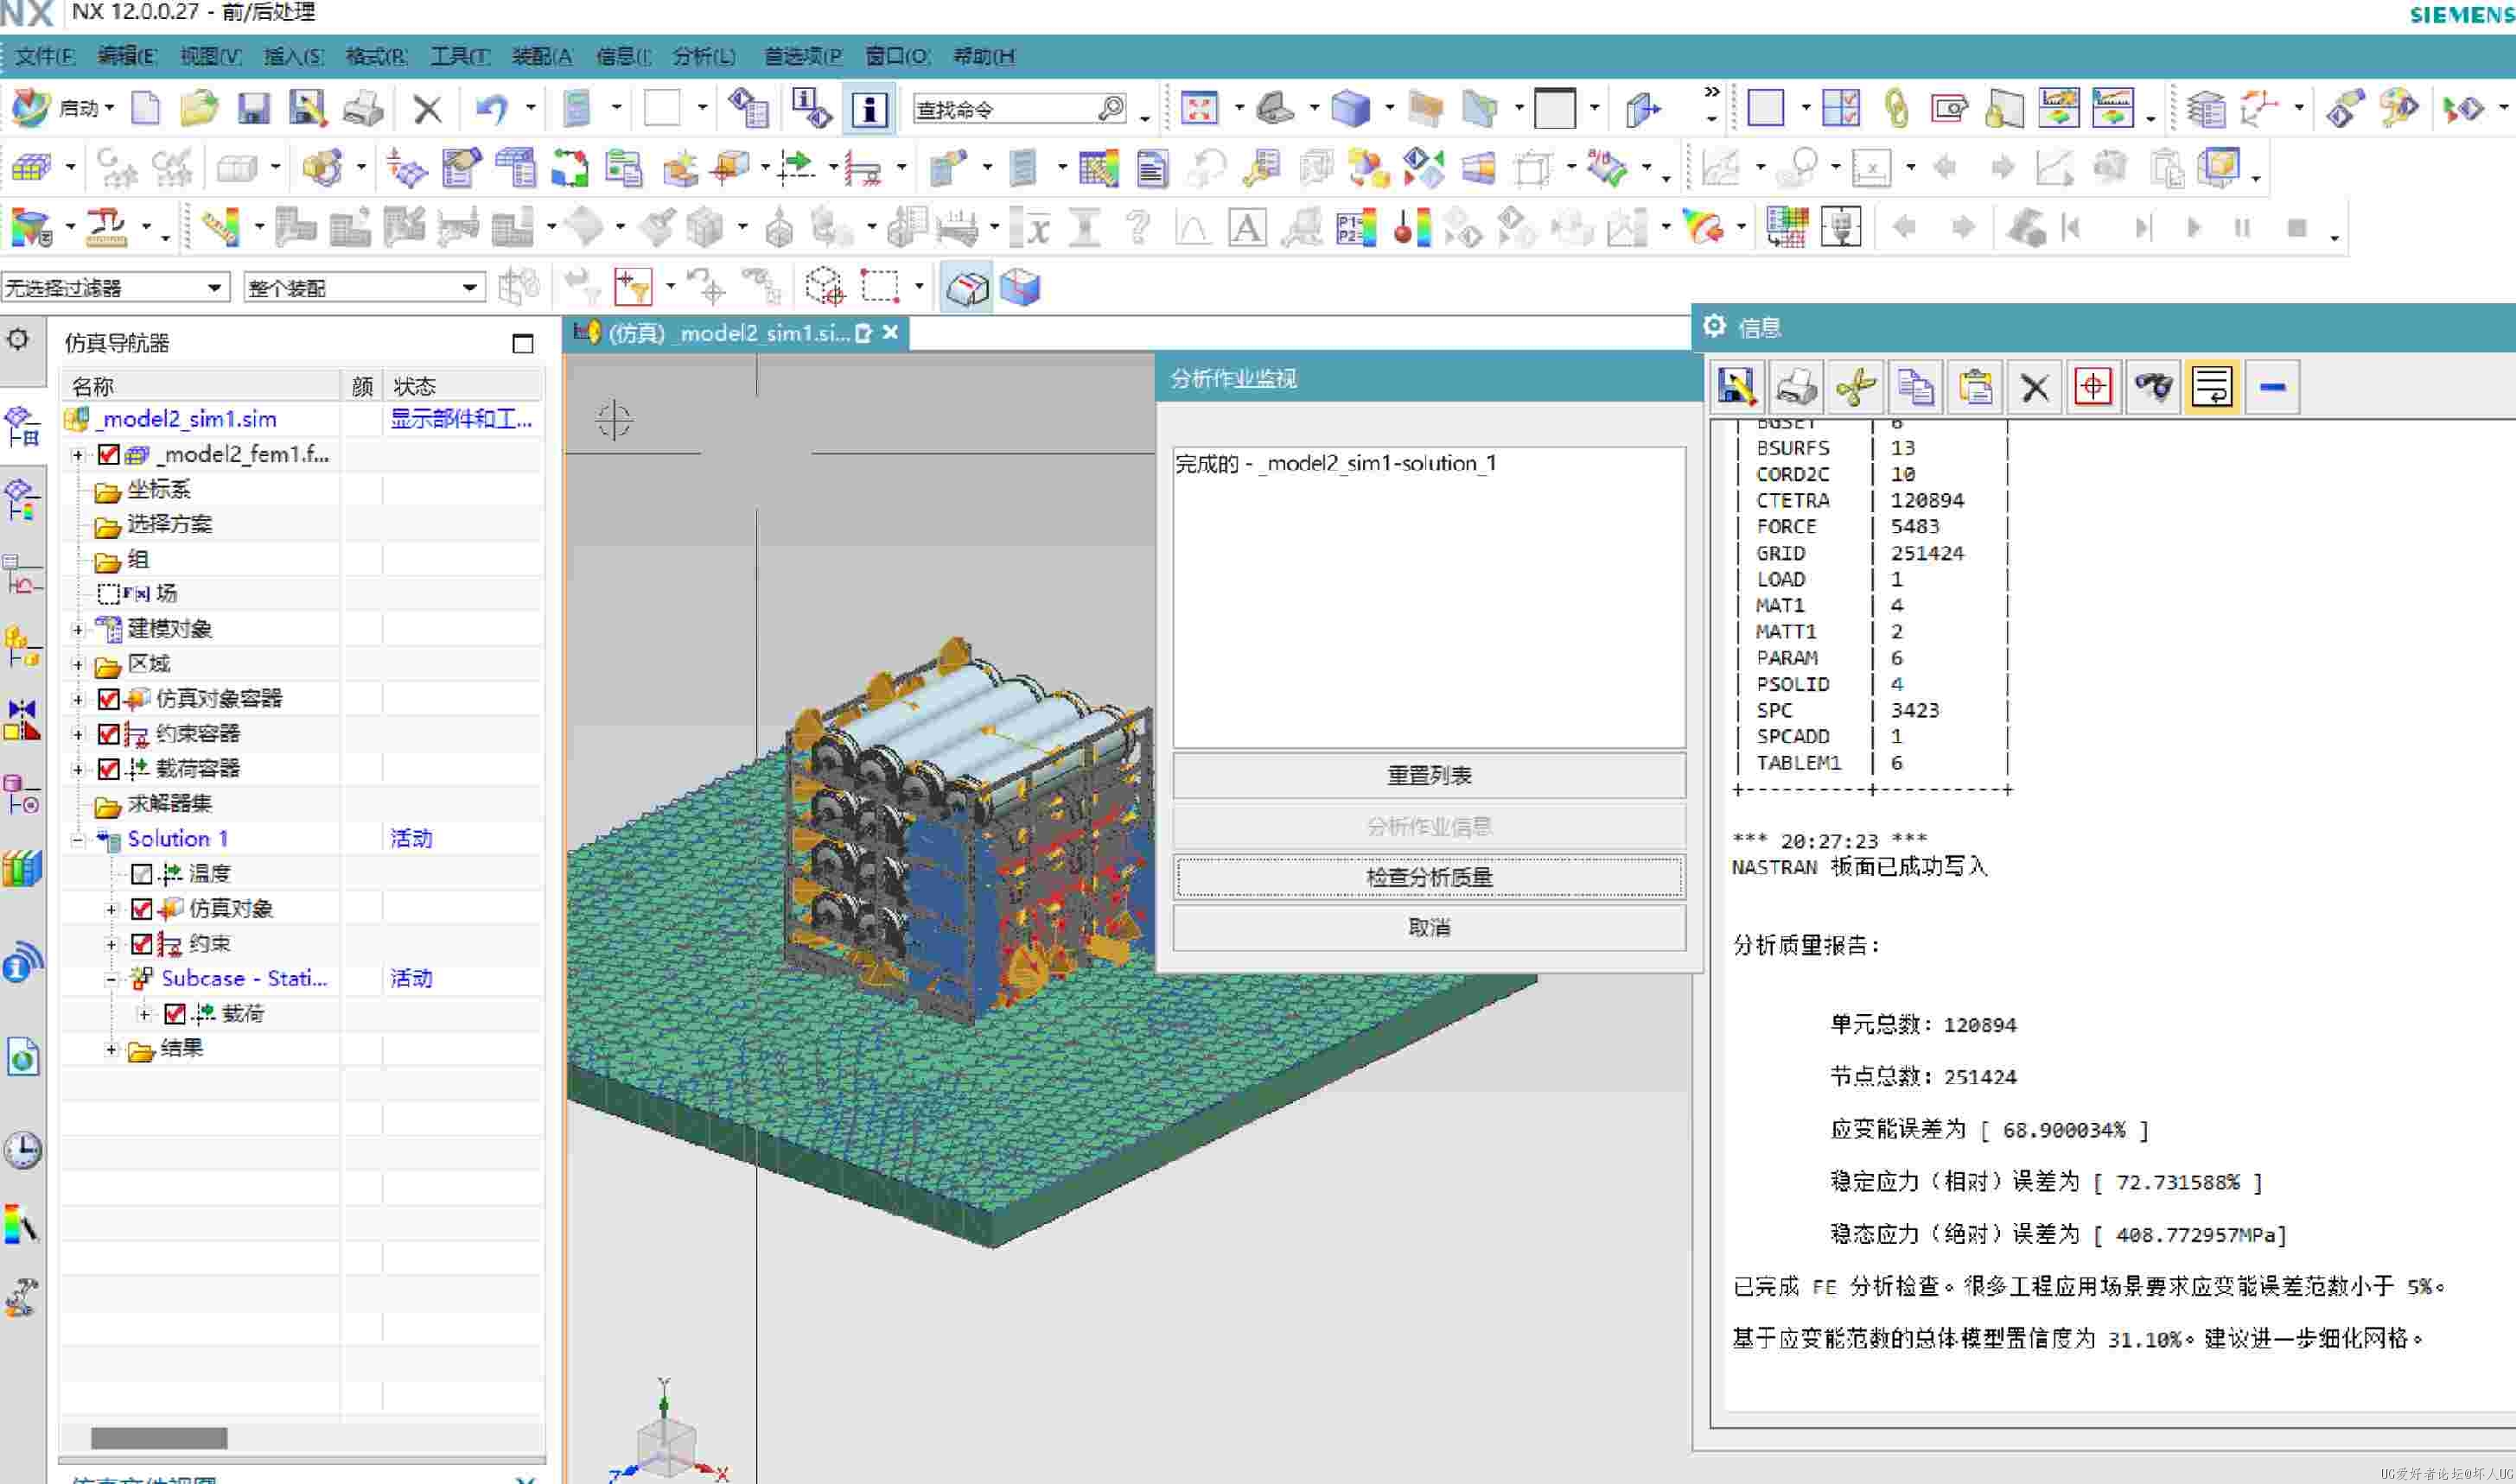Click the red crosshair icon in the Information window
The height and width of the screenshot is (1484, 2516).
coord(2092,387)
